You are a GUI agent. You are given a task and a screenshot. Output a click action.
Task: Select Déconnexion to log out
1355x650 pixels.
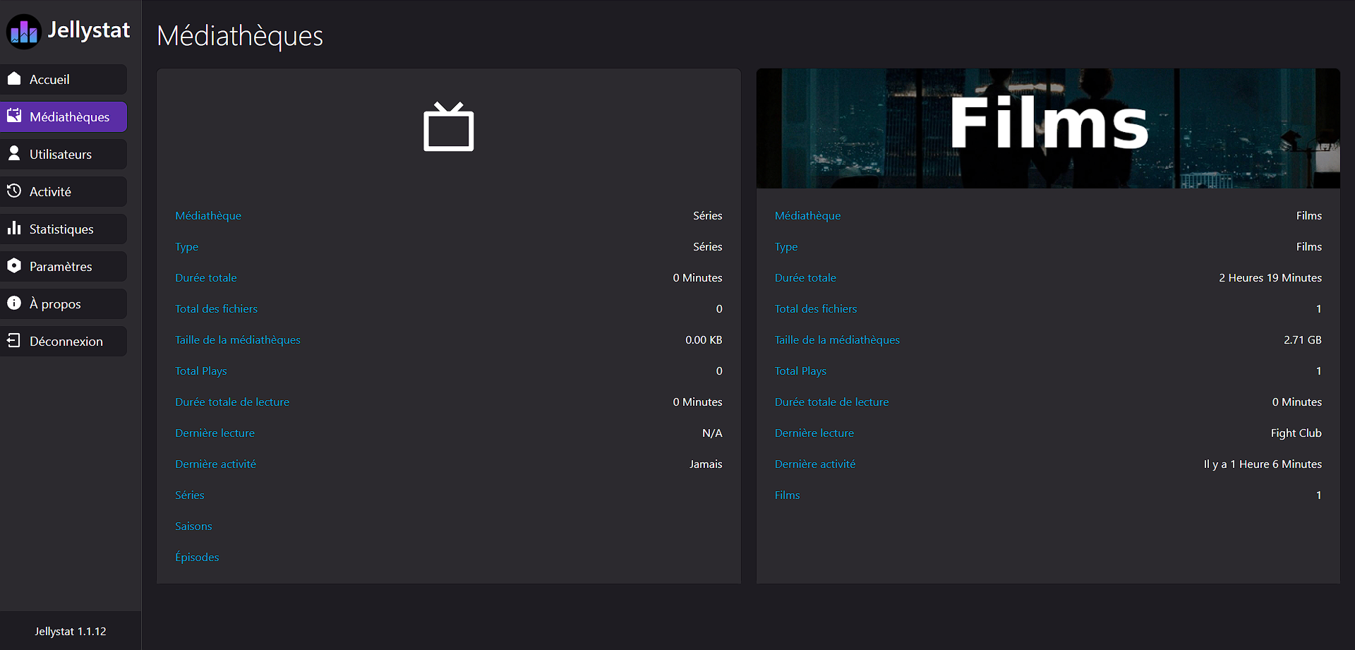(x=64, y=341)
